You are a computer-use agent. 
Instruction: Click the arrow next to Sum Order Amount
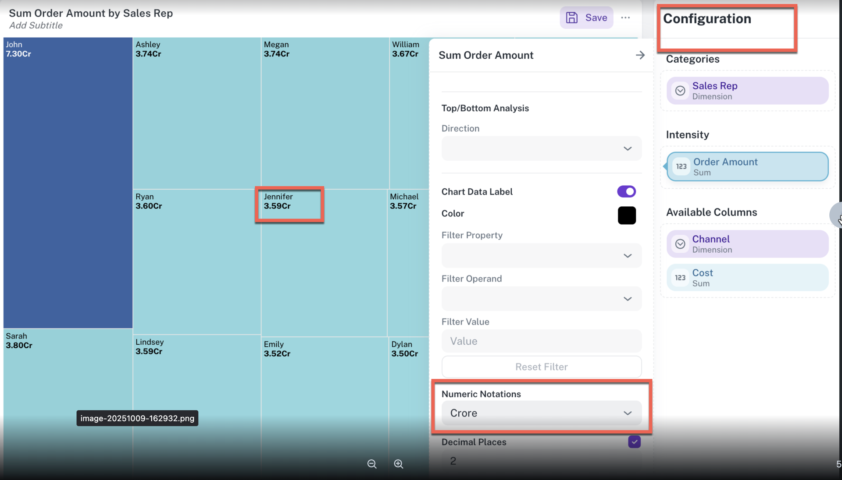point(640,55)
